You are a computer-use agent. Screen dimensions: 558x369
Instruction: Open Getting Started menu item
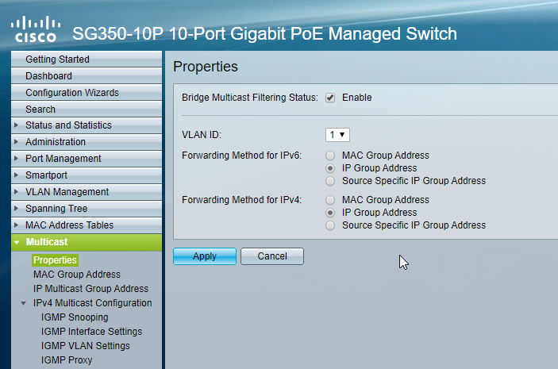point(87,59)
